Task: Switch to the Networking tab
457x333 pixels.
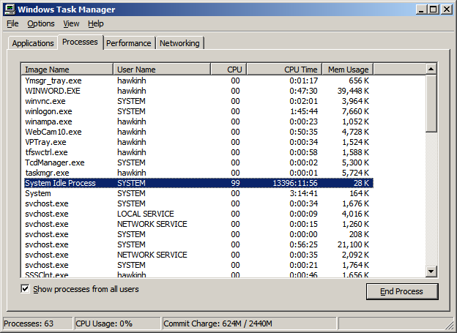Action: [179, 43]
